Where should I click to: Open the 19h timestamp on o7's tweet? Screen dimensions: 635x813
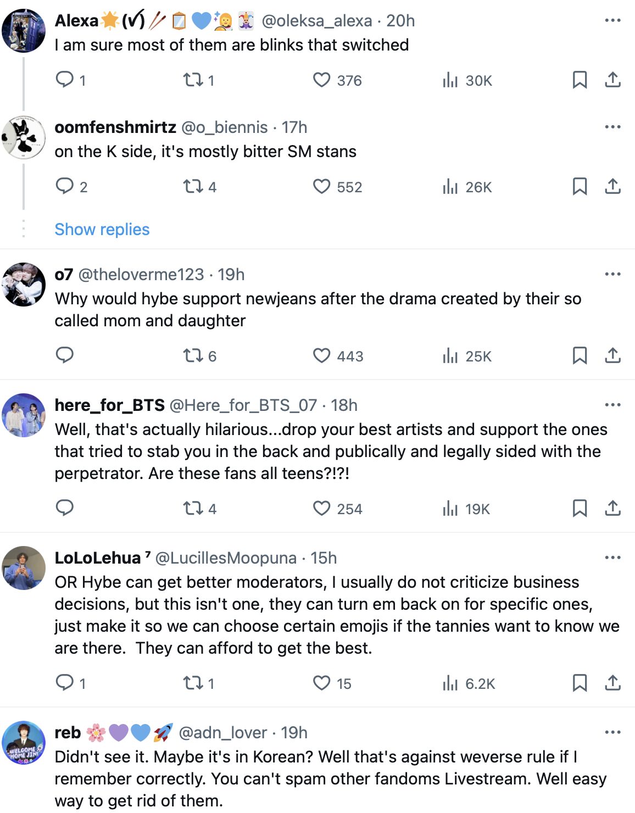pyautogui.click(x=231, y=275)
